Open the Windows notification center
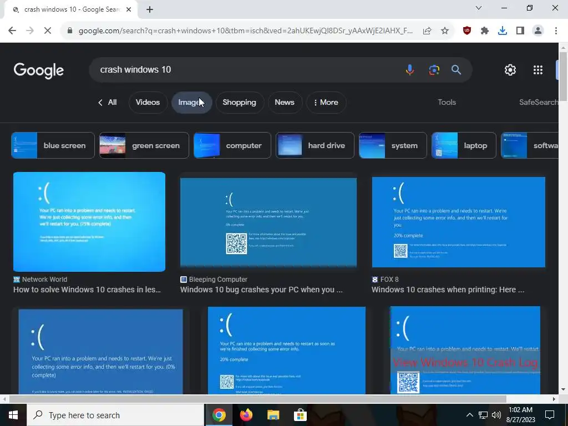This screenshot has width=568, height=426. point(550,415)
